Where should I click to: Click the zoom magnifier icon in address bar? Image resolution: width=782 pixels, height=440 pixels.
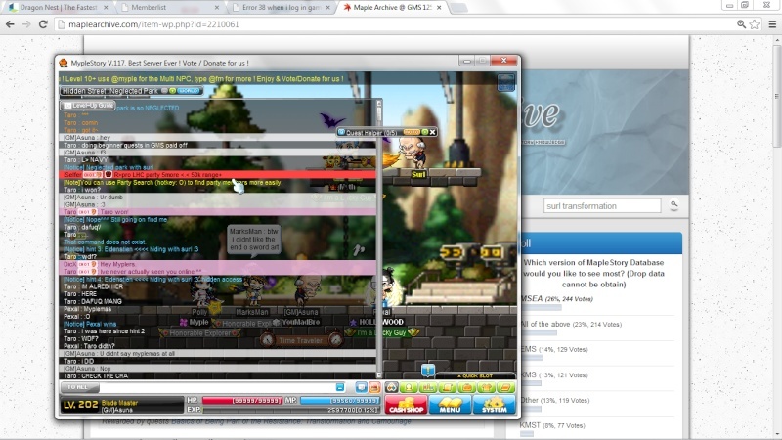pos(742,24)
